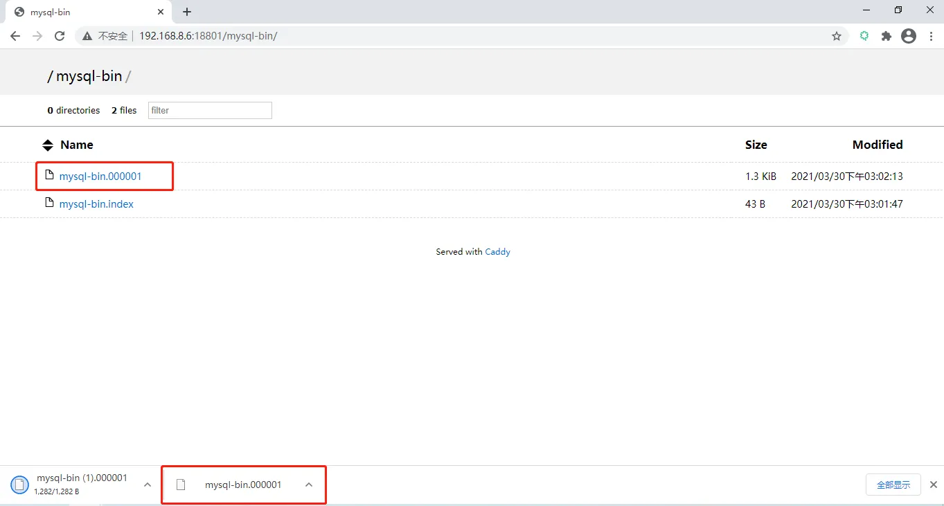Viewport: 944px width, 506px height.
Task: Restore down the Chrome window
Action: coord(898,10)
